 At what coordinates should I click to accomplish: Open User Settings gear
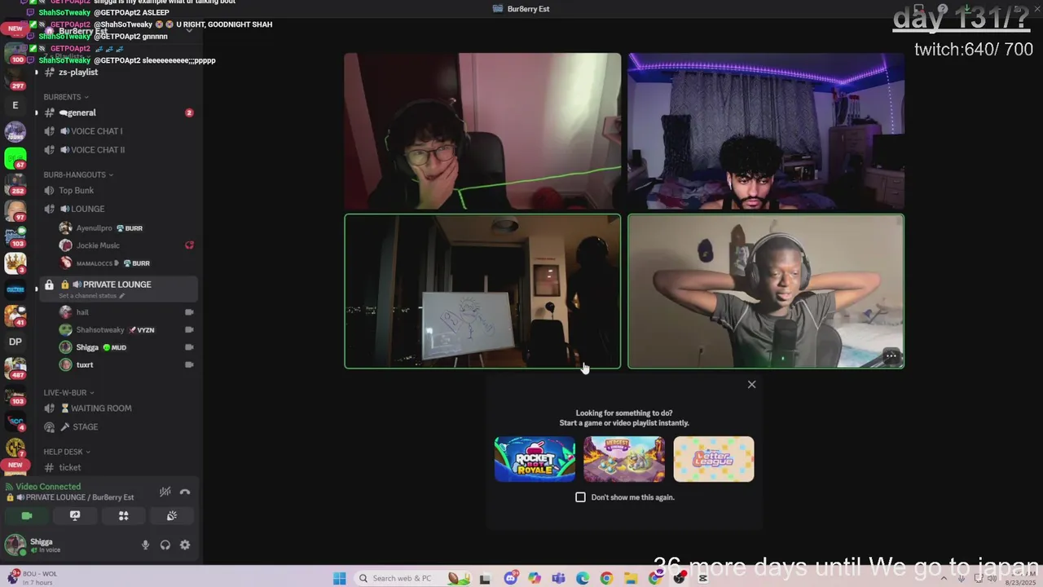[x=185, y=545]
